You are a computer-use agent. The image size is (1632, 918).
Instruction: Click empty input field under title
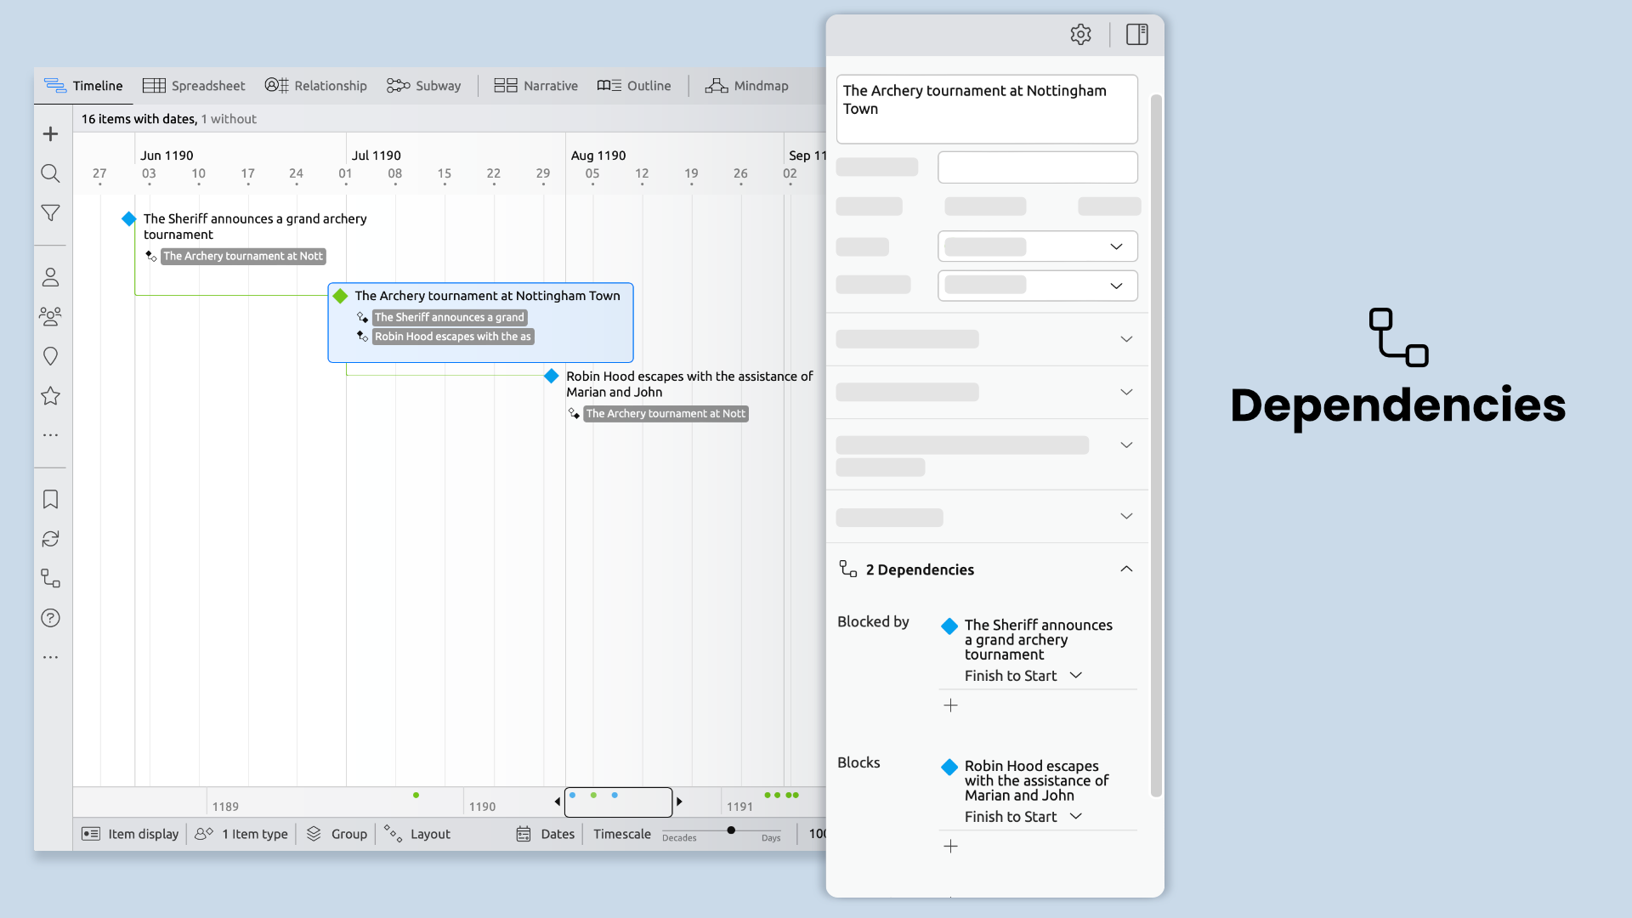[x=1037, y=167]
